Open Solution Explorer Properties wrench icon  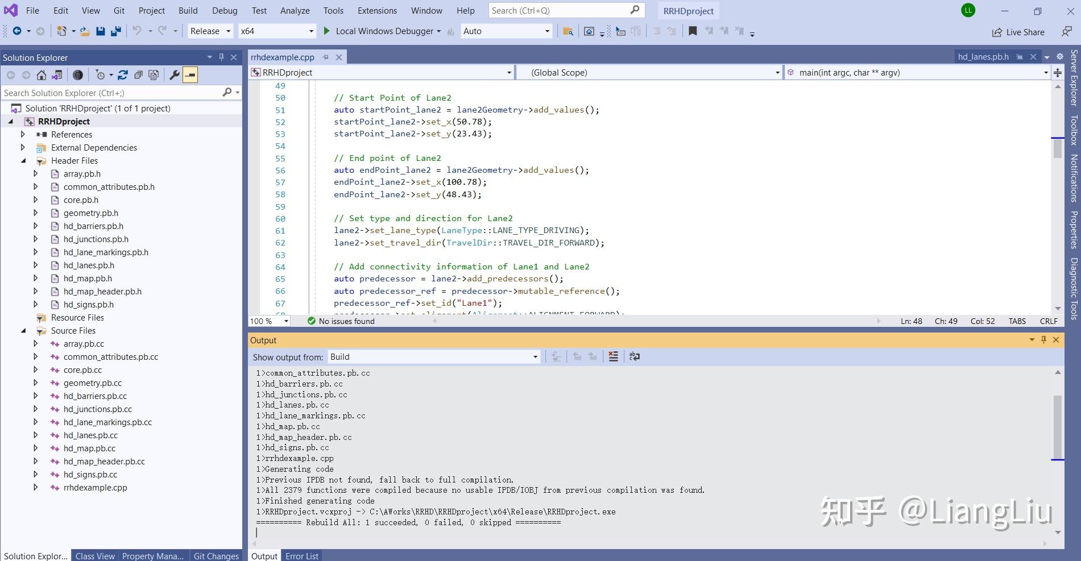point(175,75)
